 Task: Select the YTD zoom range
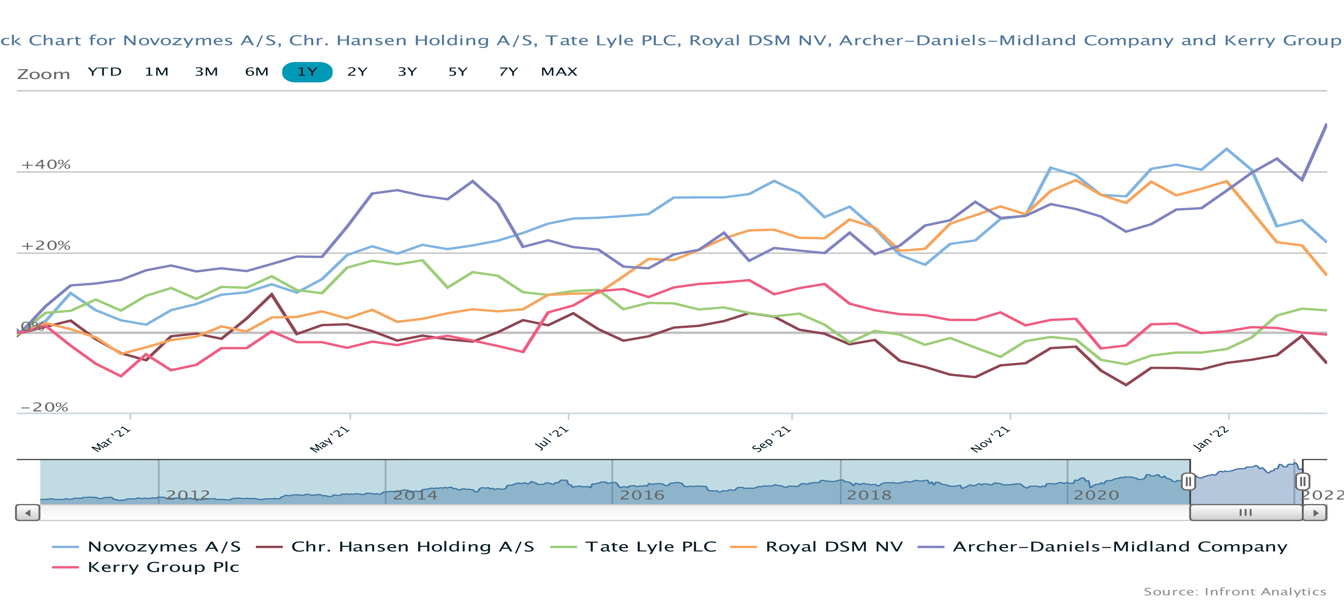point(104,72)
